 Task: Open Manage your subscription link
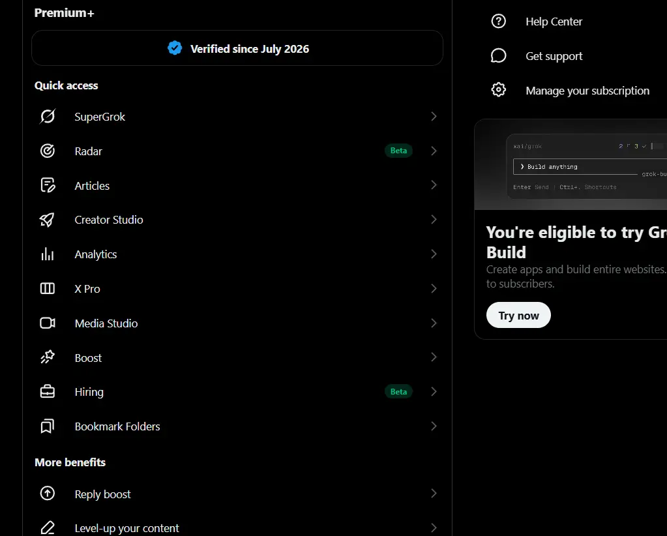tap(587, 90)
